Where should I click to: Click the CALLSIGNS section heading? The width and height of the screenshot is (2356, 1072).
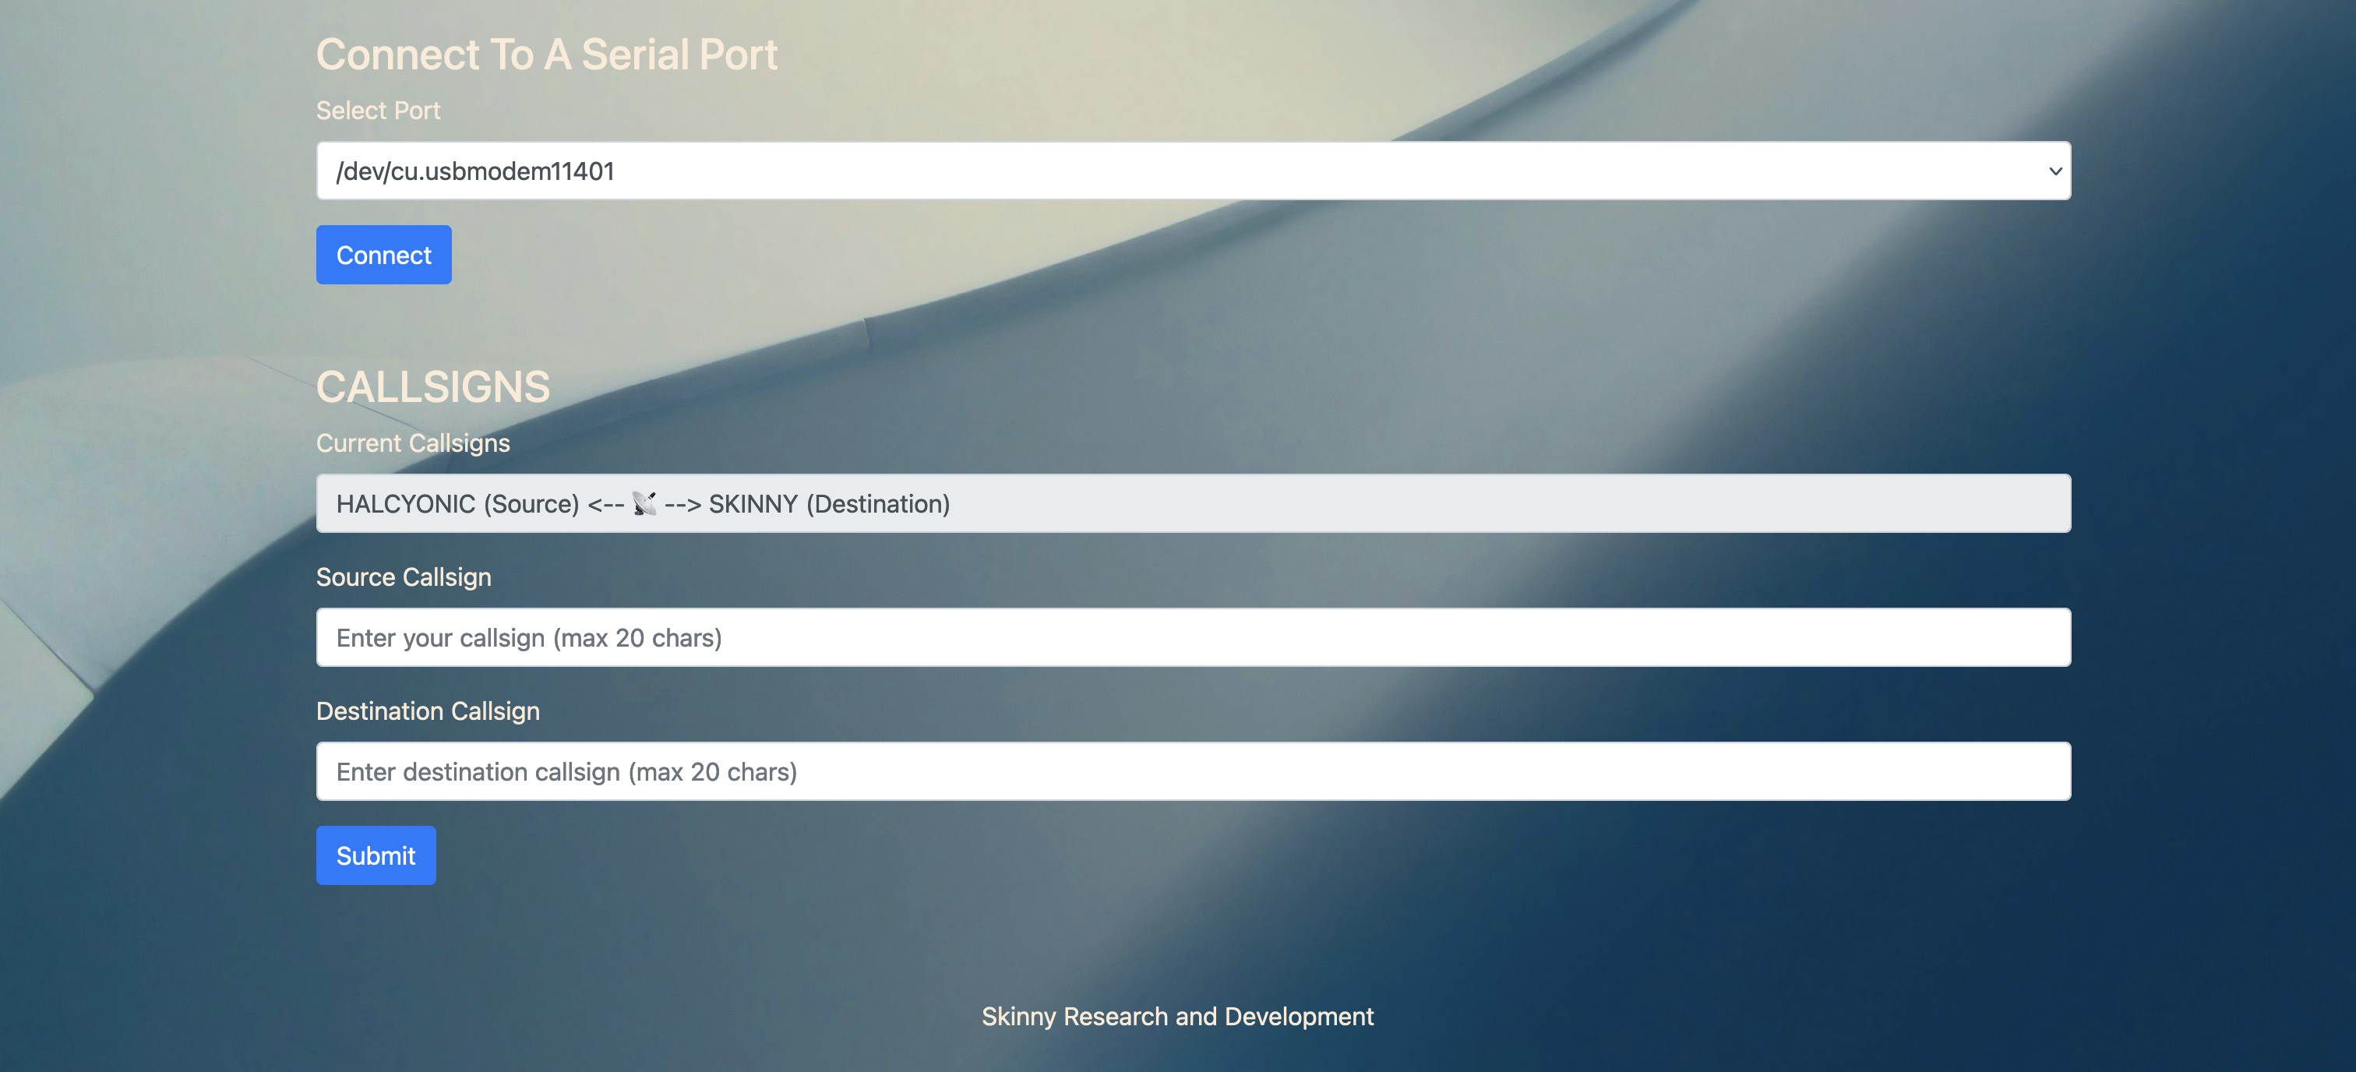point(432,387)
